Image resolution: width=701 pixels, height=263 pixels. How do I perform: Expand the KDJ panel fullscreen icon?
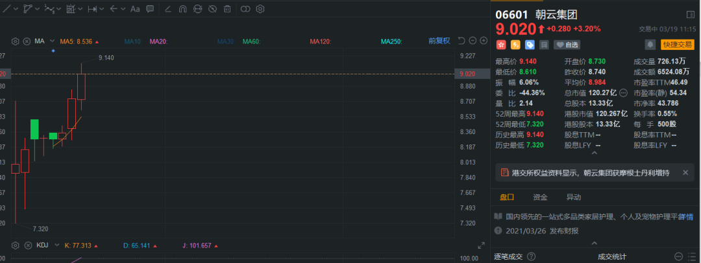[482, 245]
